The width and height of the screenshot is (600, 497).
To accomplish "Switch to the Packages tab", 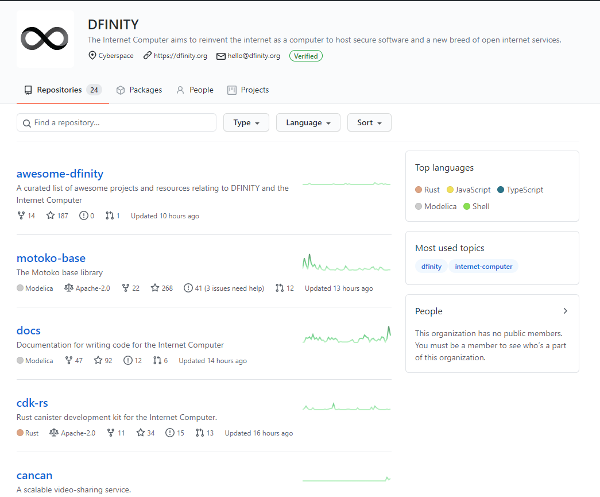I will [x=140, y=90].
